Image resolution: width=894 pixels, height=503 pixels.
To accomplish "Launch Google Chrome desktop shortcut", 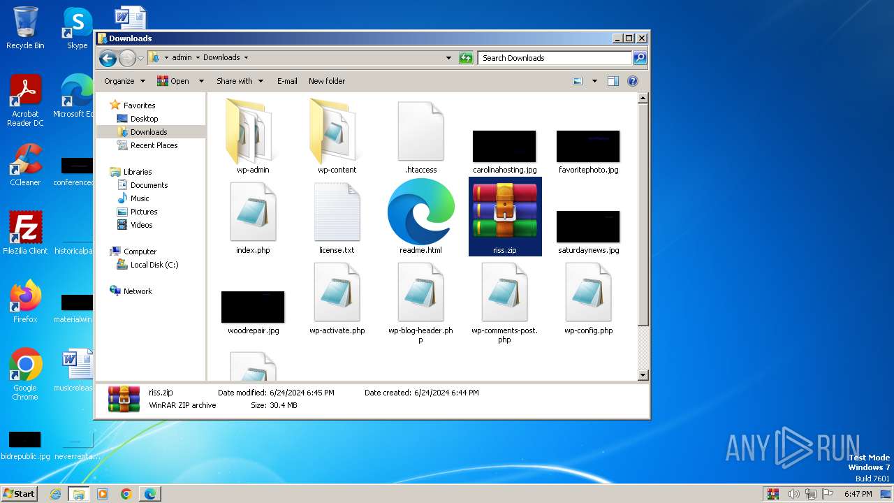I will coord(25,374).
